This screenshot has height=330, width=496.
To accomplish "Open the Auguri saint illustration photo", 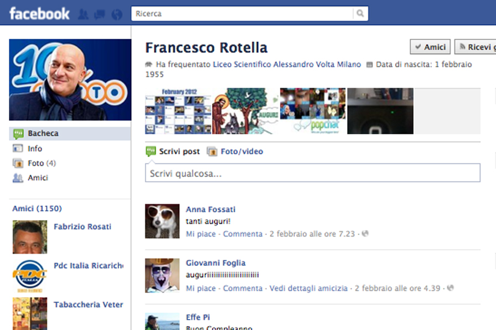I will [x=245, y=111].
